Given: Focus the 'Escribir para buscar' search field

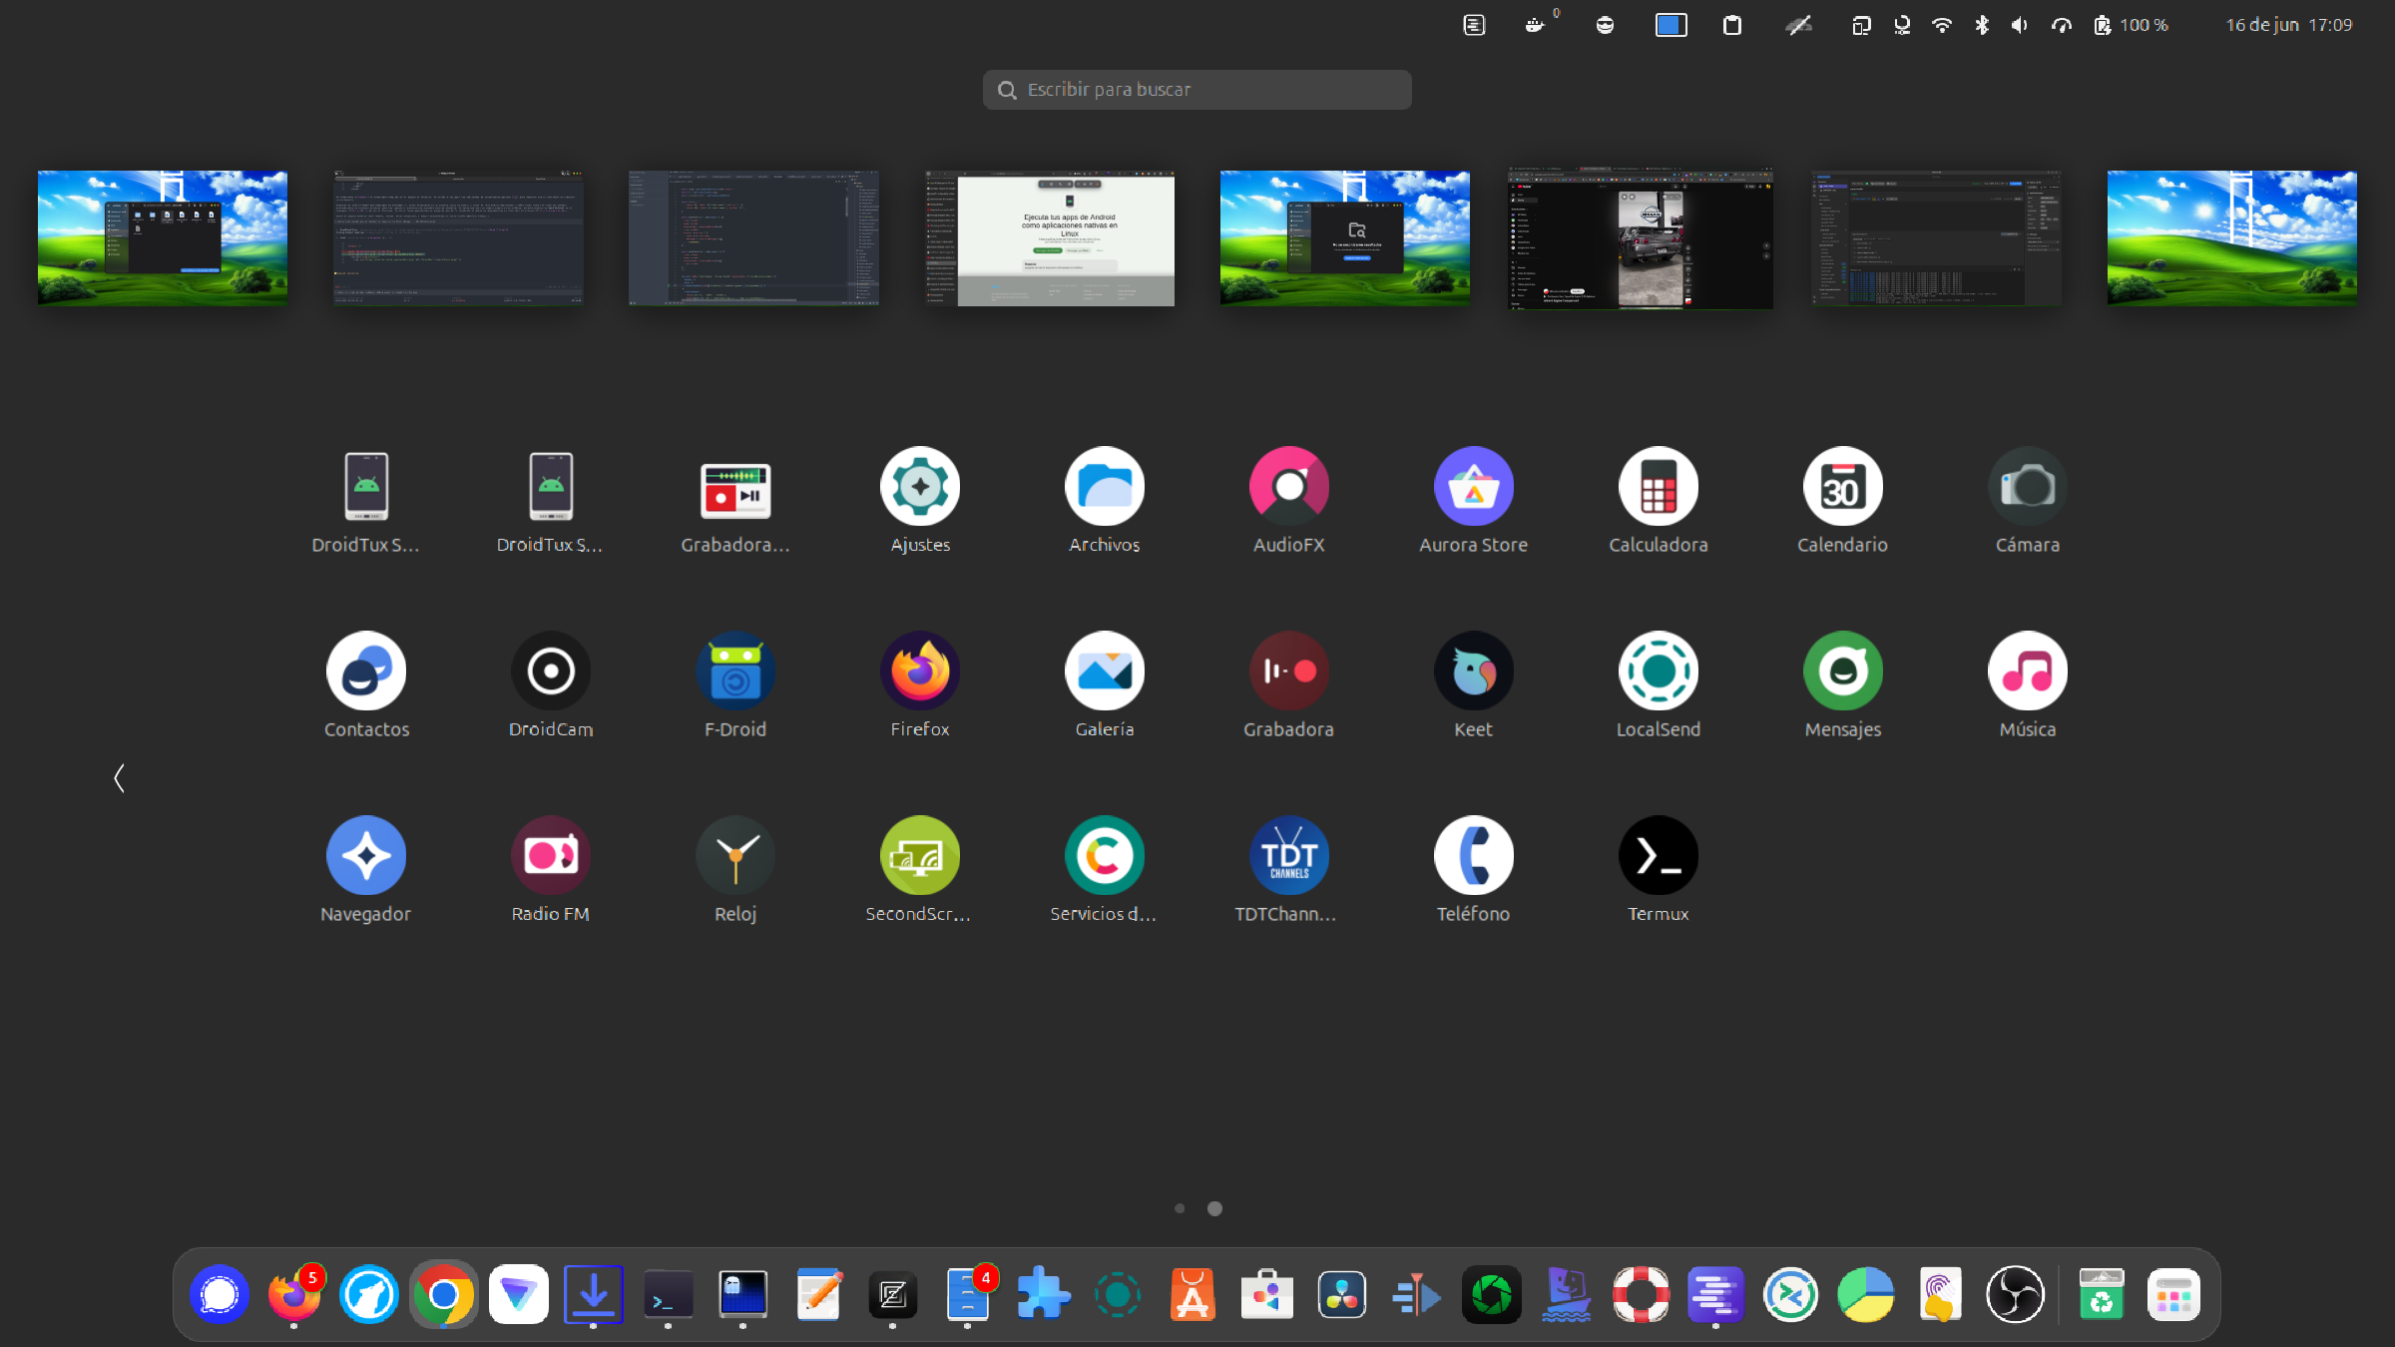Looking at the screenshot, I should coord(1197,90).
